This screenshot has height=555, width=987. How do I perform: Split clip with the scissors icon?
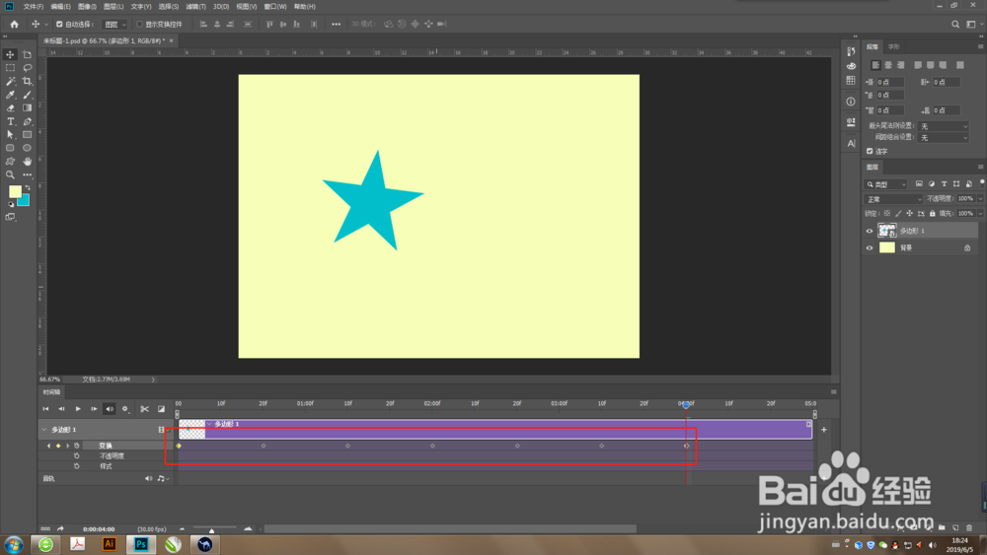(x=144, y=409)
